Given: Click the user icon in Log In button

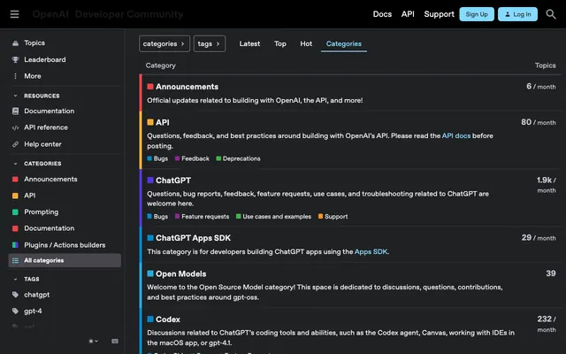Looking at the screenshot, I should click(508, 14).
